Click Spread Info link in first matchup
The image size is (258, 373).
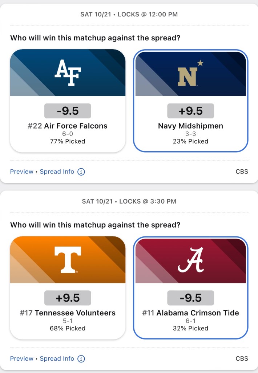57,172
